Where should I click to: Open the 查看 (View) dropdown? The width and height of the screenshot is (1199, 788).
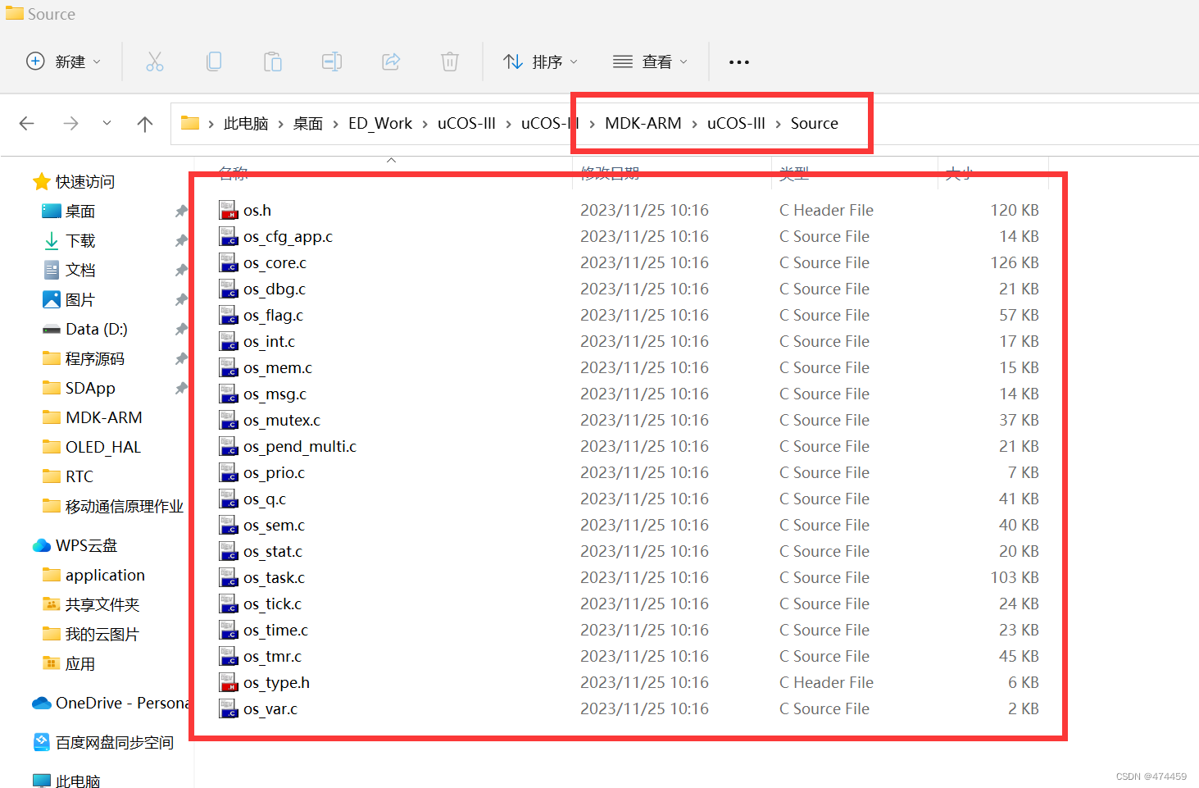tap(651, 61)
